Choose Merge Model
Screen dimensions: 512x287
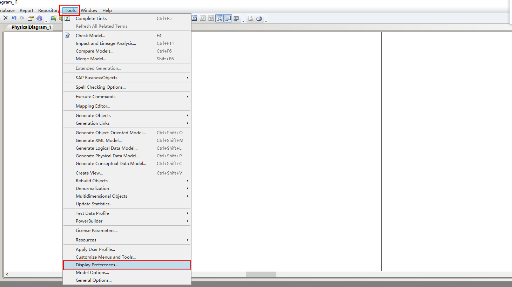[127, 59]
